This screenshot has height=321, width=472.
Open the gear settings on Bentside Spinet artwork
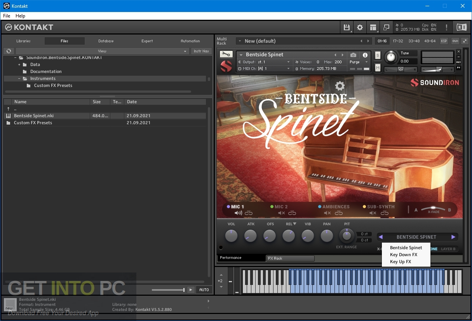click(340, 86)
